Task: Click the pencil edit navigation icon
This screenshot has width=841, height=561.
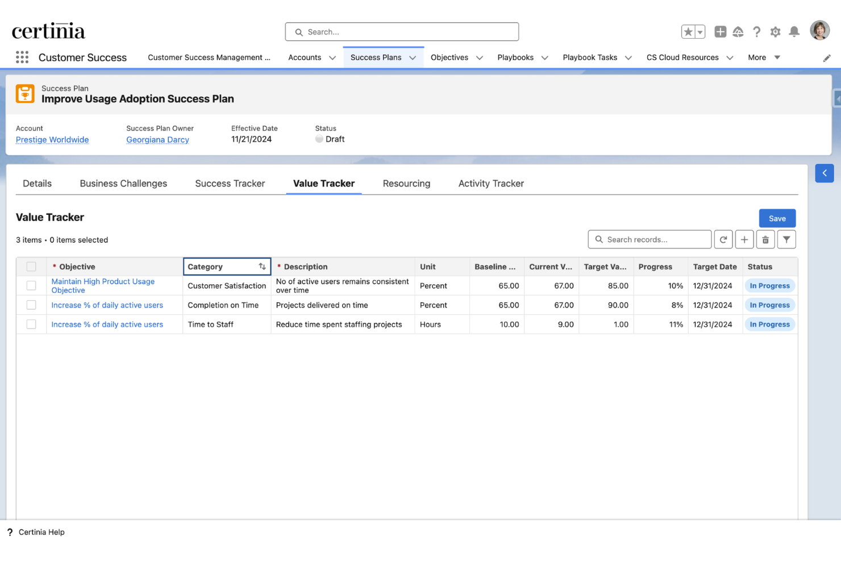Action: 827,58
